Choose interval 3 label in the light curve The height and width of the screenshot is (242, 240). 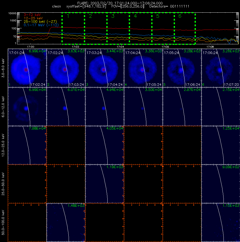click(x=113, y=16)
